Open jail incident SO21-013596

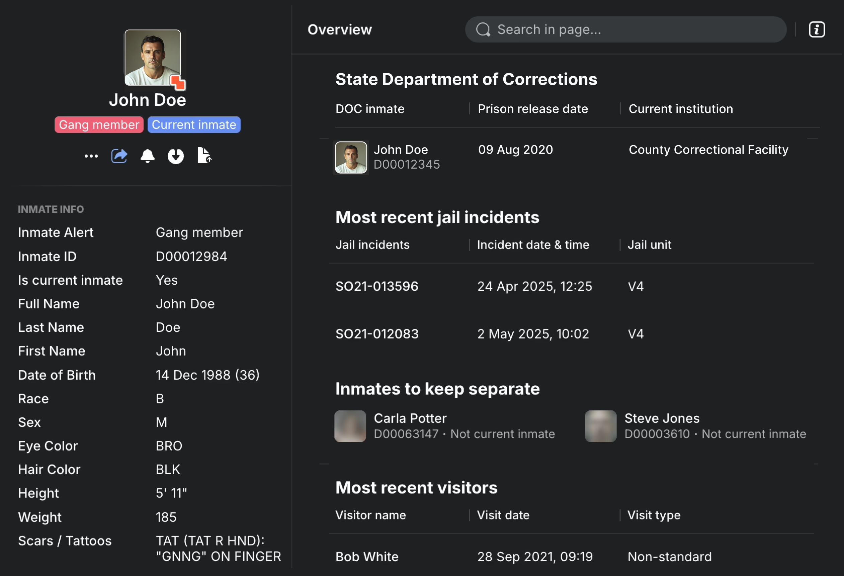[x=376, y=286]
